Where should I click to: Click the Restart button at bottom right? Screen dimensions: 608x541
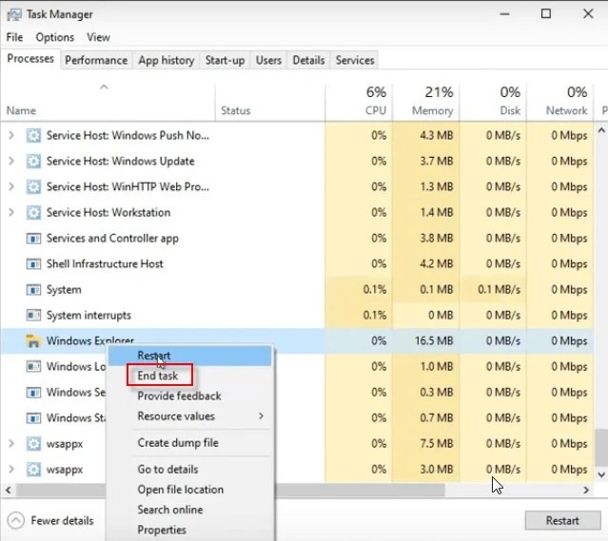point(562,520)
